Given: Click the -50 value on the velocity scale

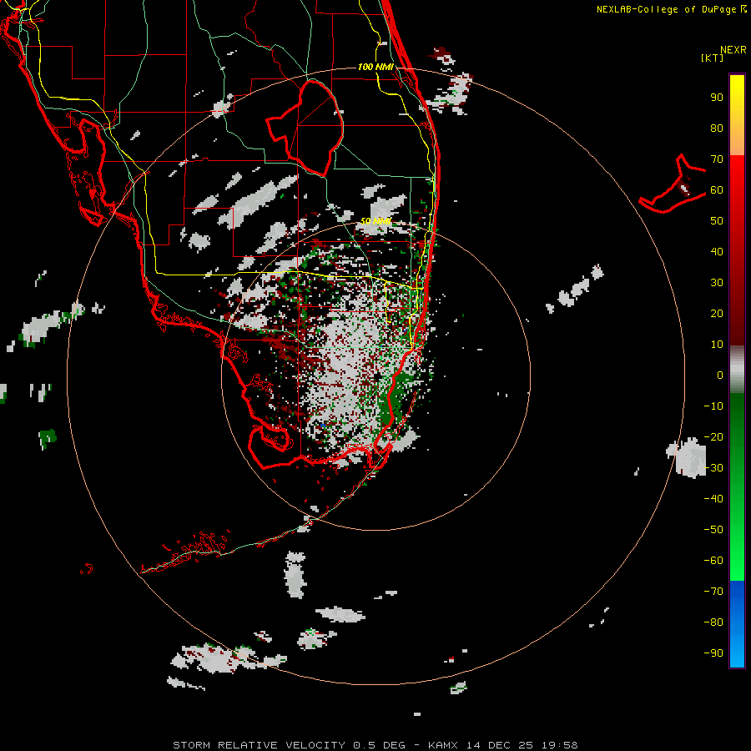Looking at the screenshot, I should [713, 530].
